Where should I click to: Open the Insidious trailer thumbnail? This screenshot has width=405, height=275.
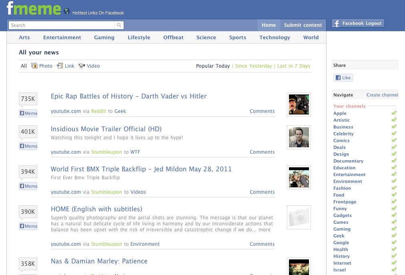(299, 137)
